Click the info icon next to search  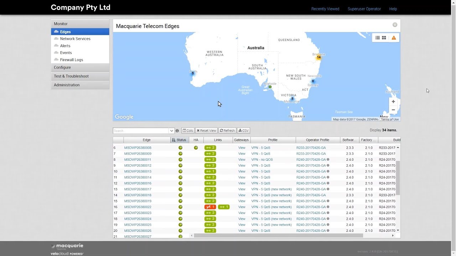pos(177,130)
